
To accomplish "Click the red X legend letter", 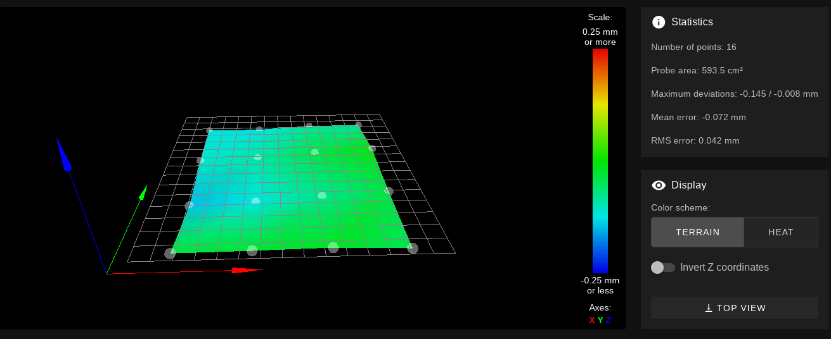I will pos(592,320).
